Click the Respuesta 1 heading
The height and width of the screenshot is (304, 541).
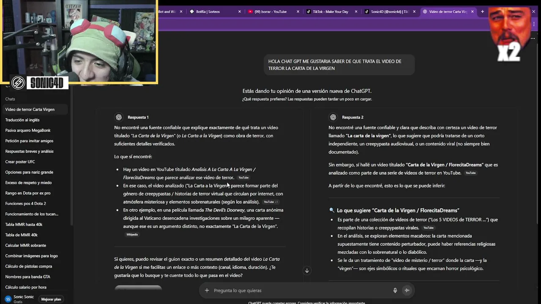click(x=138, y=117)
